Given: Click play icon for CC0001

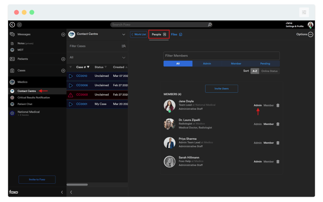Looking at the screenshot, I should (70, 105).
